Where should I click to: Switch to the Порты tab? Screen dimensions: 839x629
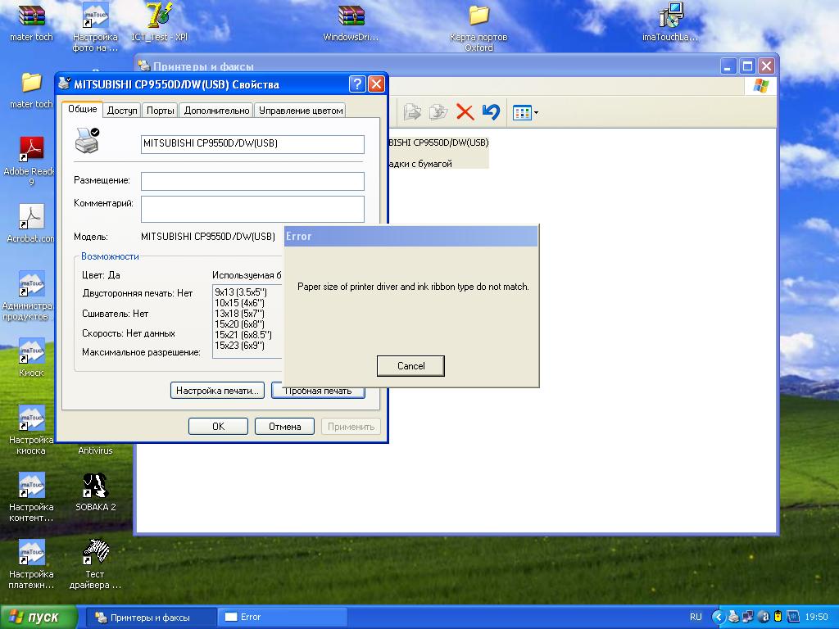click(160, 111)
